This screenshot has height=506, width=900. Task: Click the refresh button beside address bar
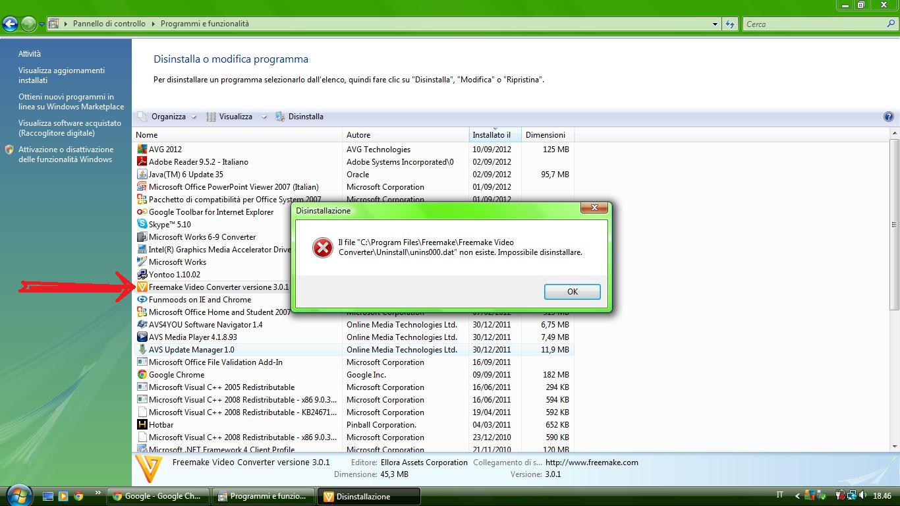pos(730,24)
